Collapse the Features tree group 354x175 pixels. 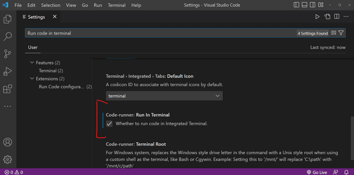31,63
